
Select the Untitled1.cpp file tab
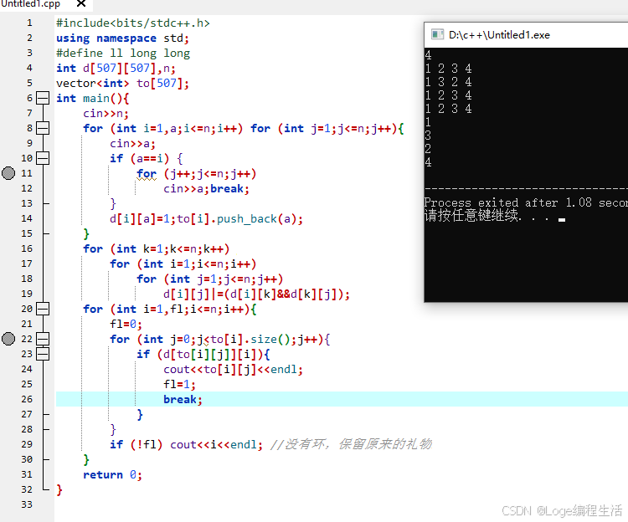coord(31,4)
